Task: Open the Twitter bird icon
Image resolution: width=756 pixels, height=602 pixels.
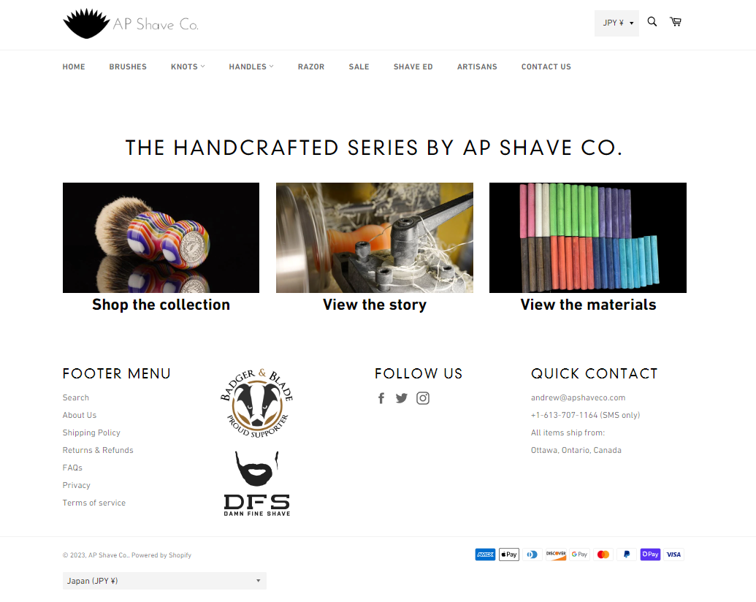Action: [402, 398]
